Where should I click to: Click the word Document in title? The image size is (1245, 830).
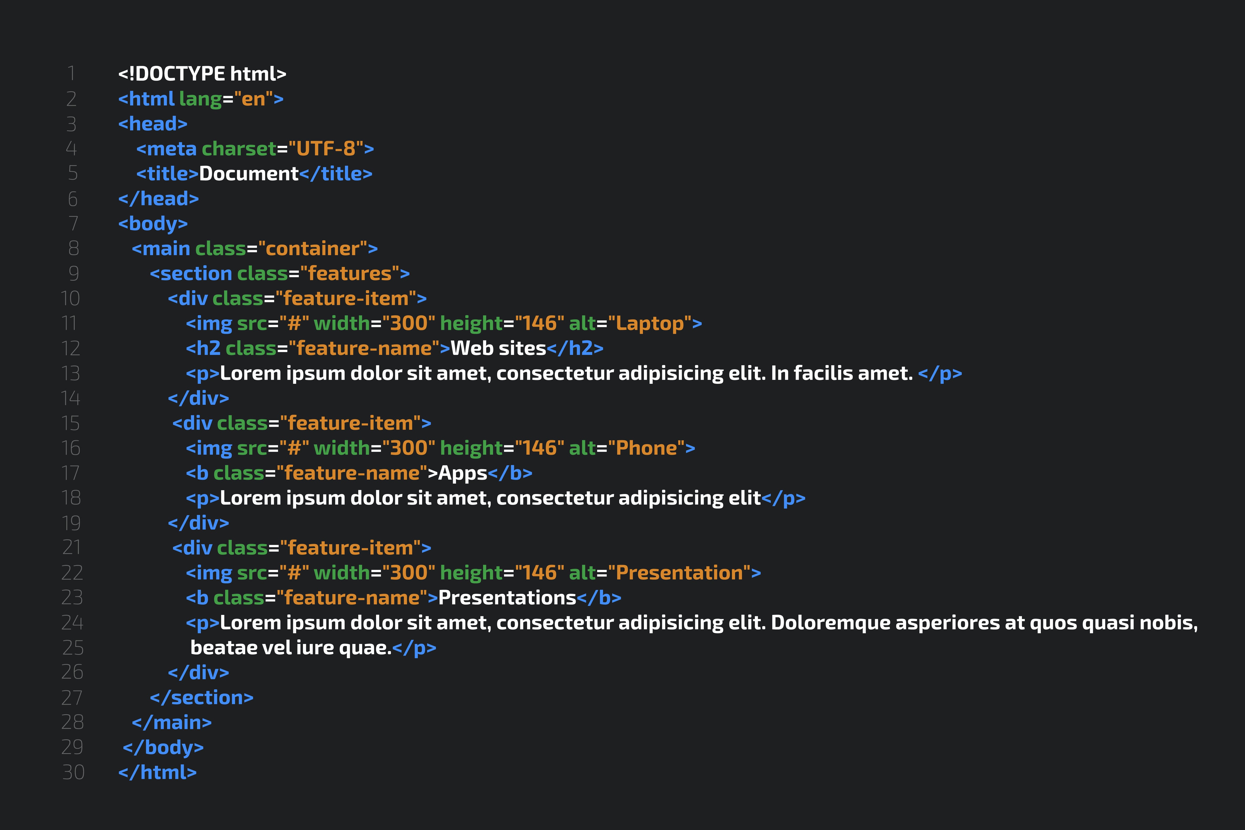pos(249,174)
